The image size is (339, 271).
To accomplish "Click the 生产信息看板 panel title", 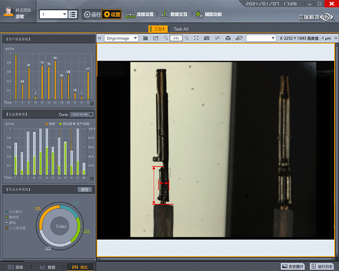I will tap(18, 39).
